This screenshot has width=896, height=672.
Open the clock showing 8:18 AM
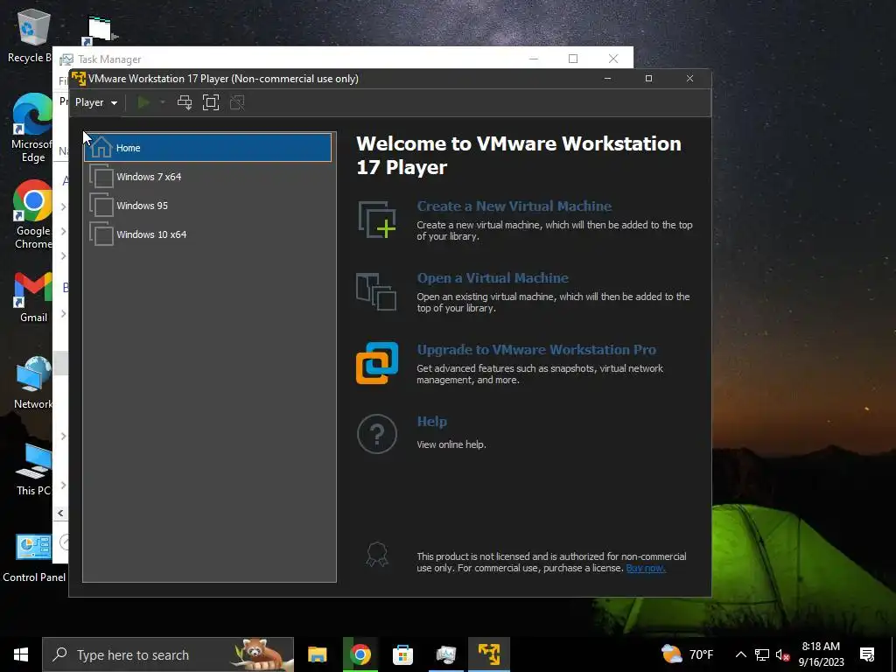(821, 654)
